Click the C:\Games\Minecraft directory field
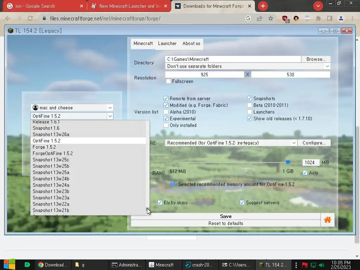 (233, 59)
